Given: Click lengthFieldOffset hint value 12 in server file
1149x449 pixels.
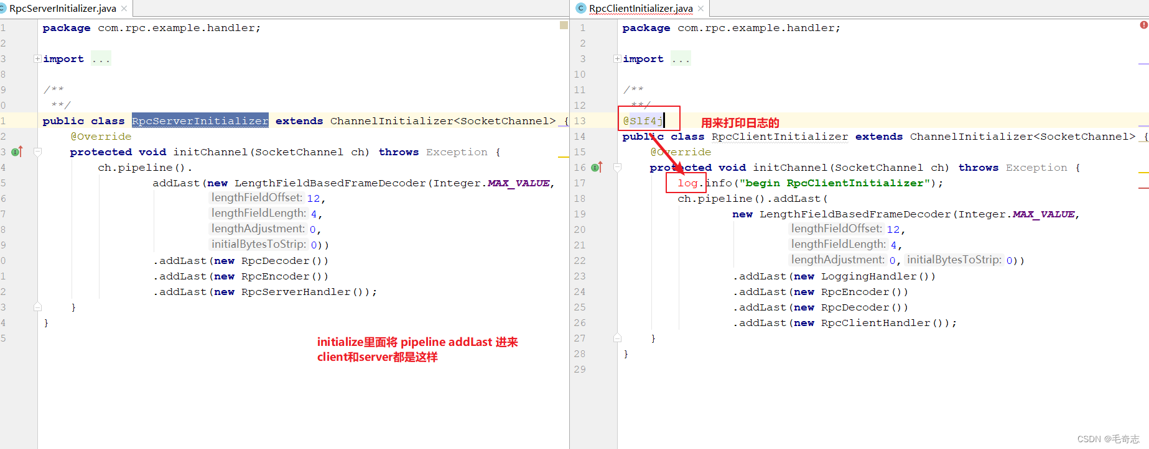Looking at the screenshot, I should click(314, 199).
